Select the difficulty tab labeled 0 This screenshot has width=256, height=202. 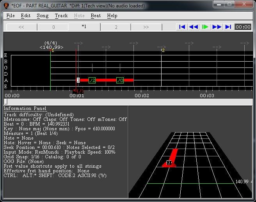point(53,27)
